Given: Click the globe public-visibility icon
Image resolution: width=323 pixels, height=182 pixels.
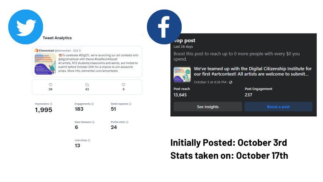Looking at the screenshot, I should coord(231,82).
